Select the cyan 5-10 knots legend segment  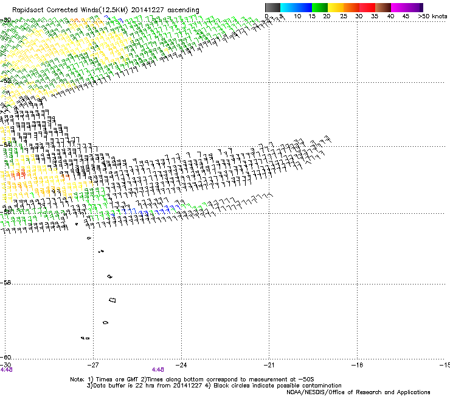[x=288, y=7]
